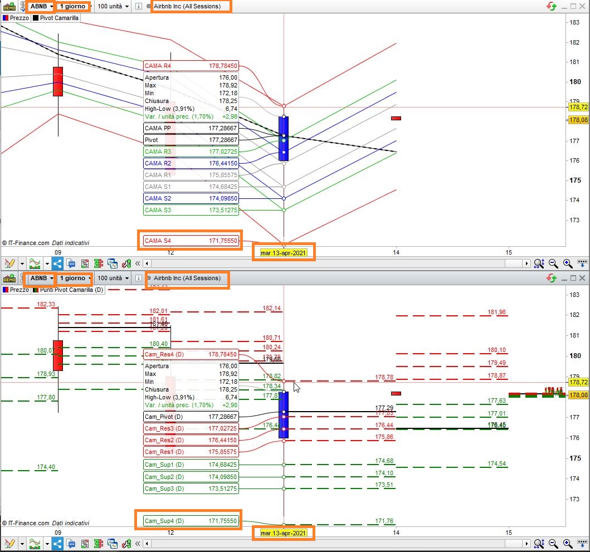Viewport: 590px width, 552px height.
Task: Click CAMA S4 171,75550 data label
Action: pyautogui.click(x=191, y=241)
